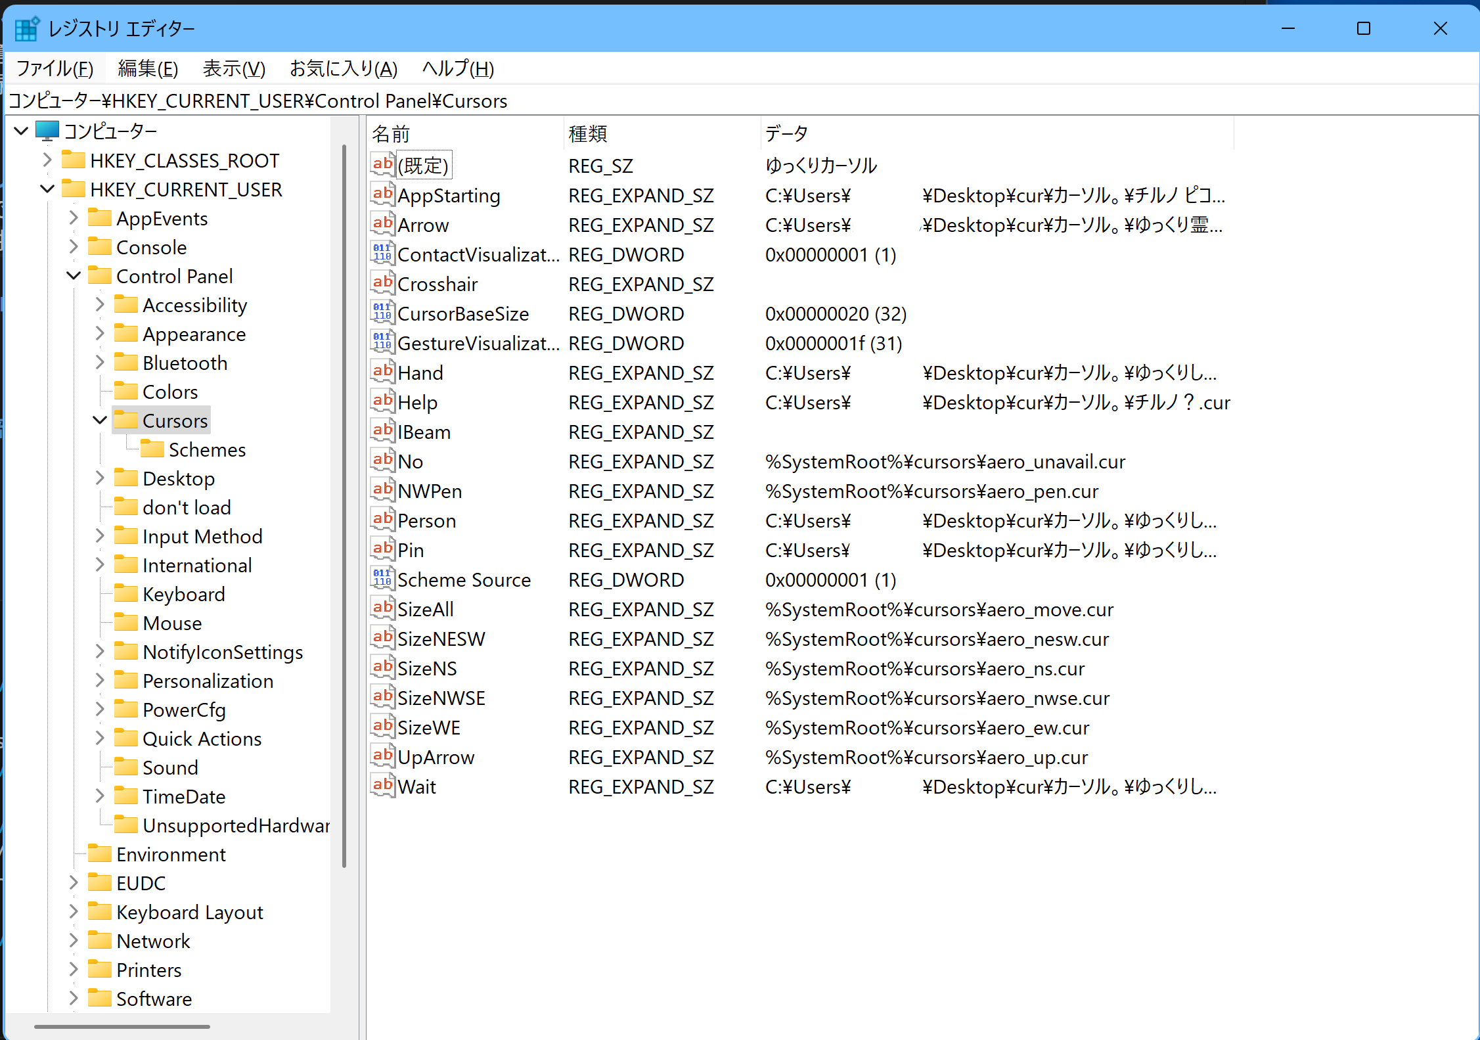Expand the Input Method key

coord(100,535)
